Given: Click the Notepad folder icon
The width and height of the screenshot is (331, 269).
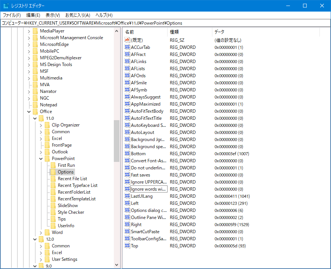Looking at the screenshot, I should pos(35,105).
